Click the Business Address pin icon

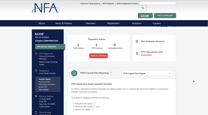pos(36,96)
